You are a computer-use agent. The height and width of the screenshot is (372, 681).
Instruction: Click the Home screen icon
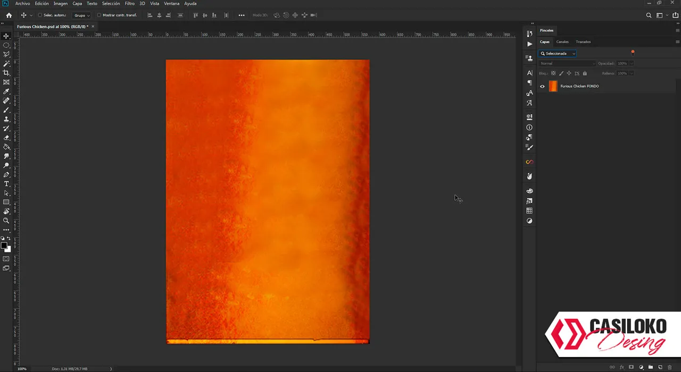[x=9, y=15]
